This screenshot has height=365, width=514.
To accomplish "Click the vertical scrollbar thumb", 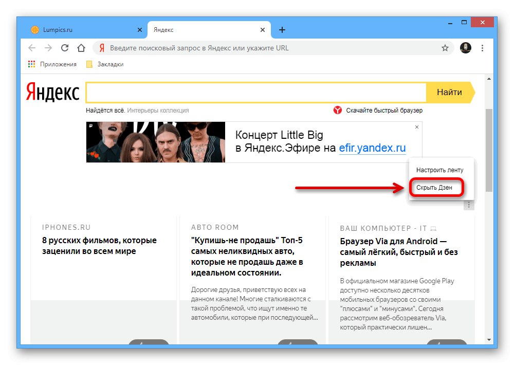I will [x=489, y=150].
